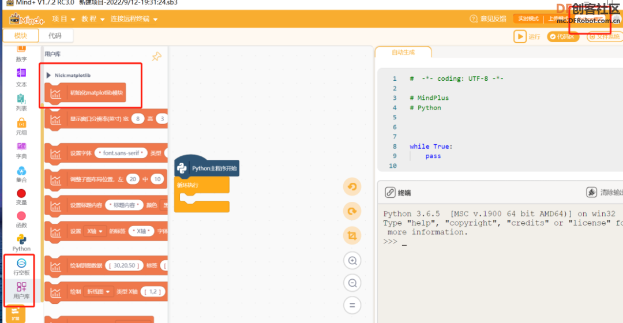Open the 集合 block category
Viewport: 623px width, 323px height.
[21, 174]
